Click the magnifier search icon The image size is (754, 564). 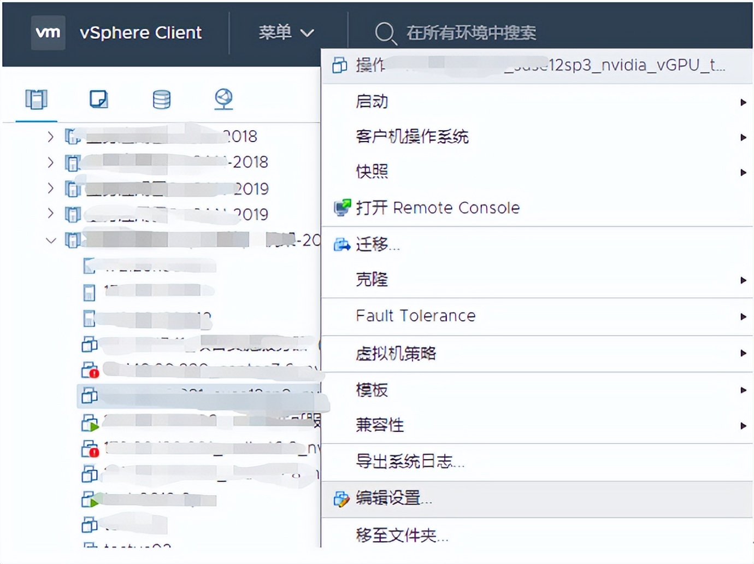(385, 33)
